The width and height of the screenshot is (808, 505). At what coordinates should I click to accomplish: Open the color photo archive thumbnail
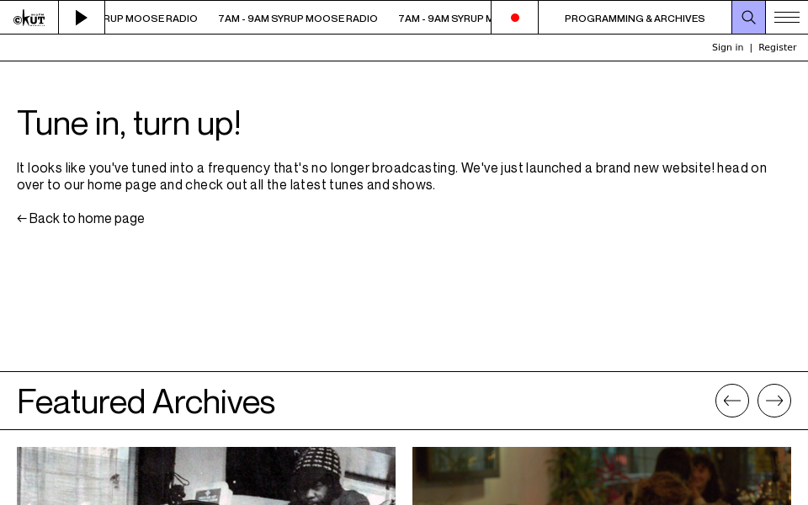tap(601, 476)
